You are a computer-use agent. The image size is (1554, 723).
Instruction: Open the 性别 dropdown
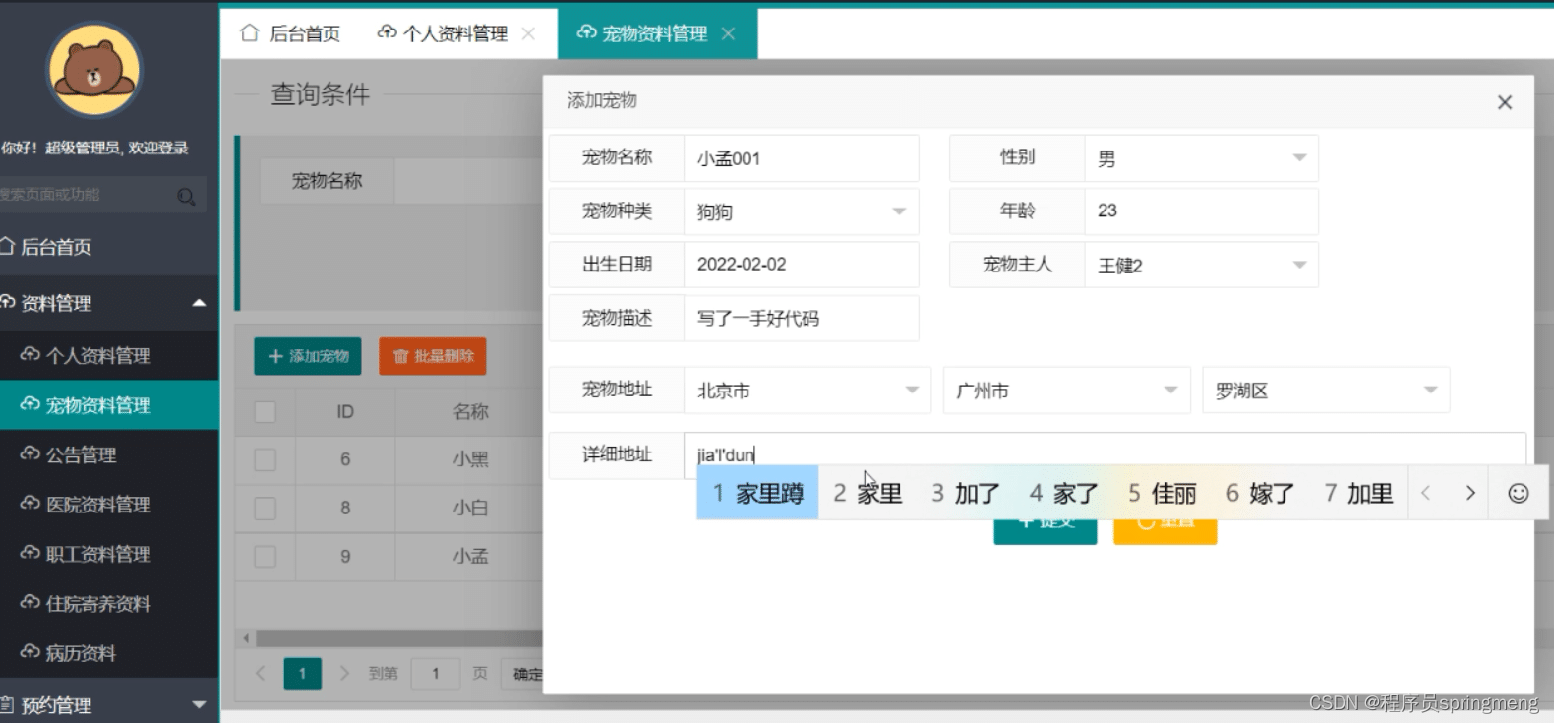point(1201,158)
